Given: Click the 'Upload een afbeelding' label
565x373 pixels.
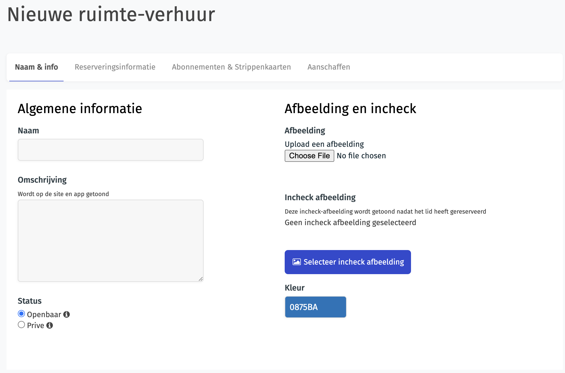Looking at the screenshot, I should coord(324,144).
